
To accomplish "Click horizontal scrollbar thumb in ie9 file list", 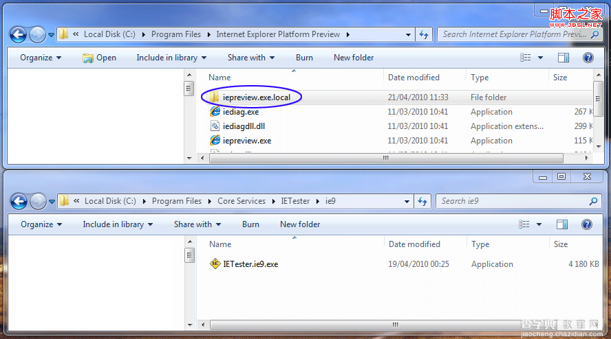I will tap(395, 325).
